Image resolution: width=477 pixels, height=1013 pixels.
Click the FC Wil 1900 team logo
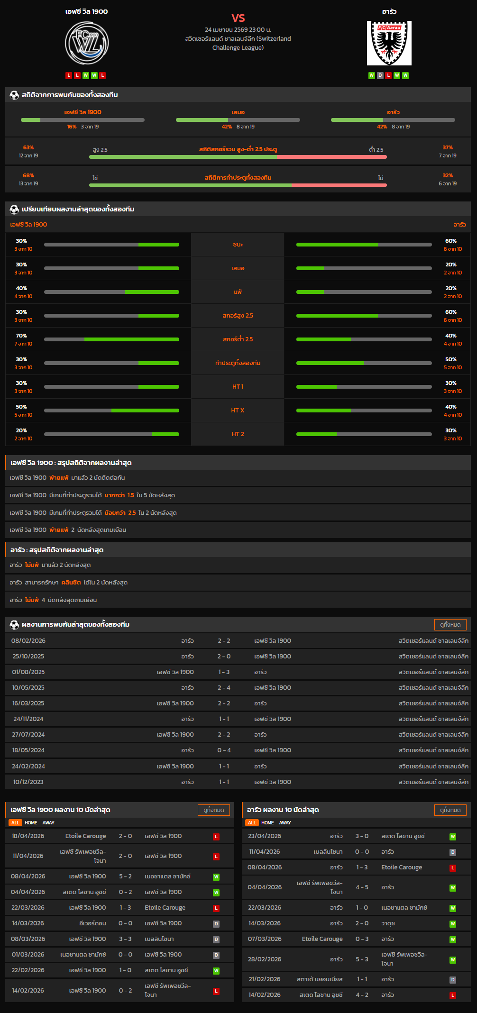click(87, 44)
